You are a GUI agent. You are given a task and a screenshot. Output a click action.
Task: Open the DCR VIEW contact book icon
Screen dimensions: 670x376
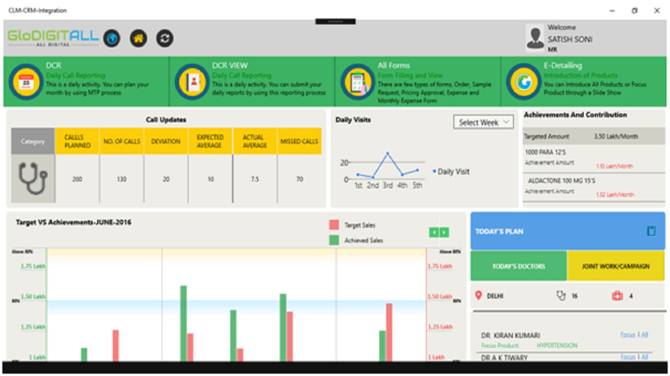coord(192,82)
